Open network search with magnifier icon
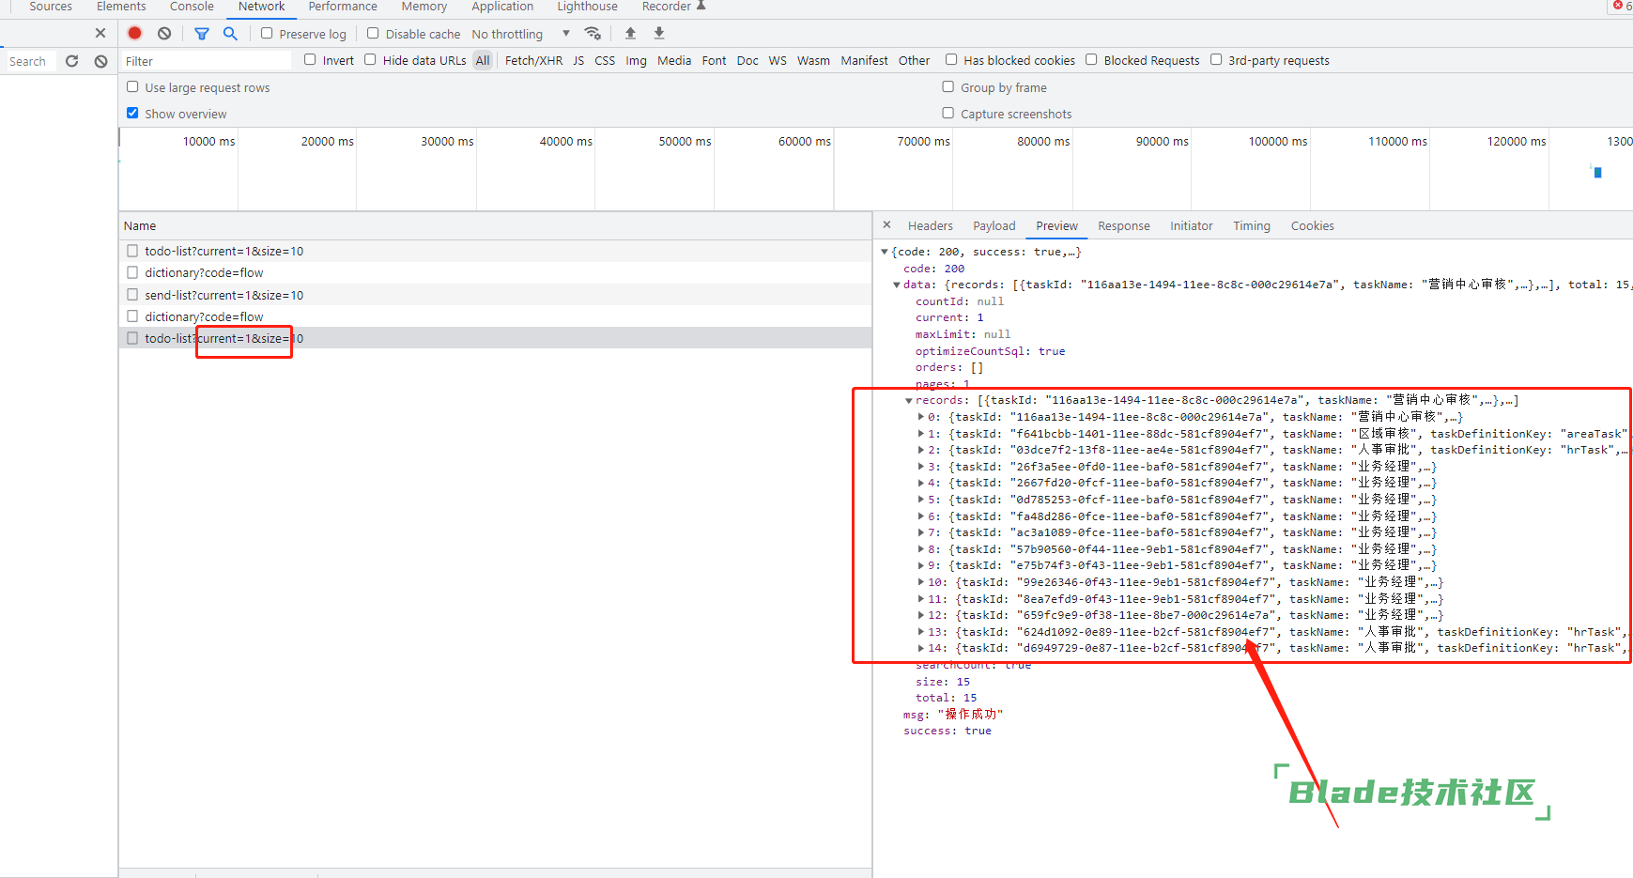 click(230, 33)
